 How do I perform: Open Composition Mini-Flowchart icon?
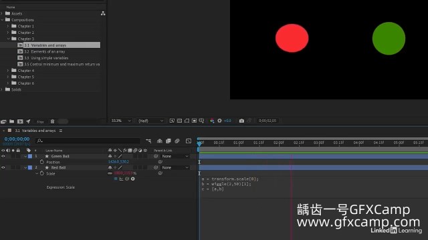(148, 141)
